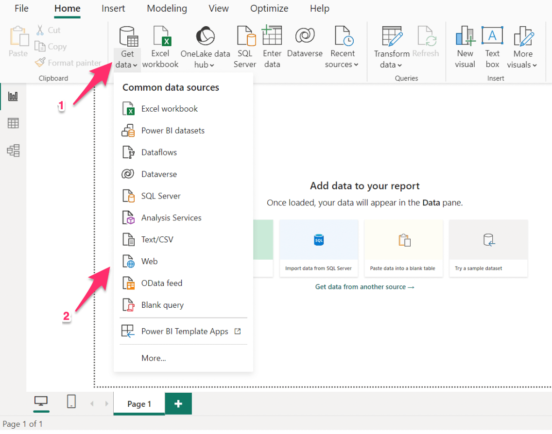Switch to Table view in sidebar
The image size is (552, 434).
(13, 123)
